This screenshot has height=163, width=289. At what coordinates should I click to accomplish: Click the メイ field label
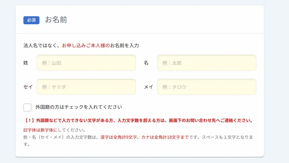click(148, 87)
